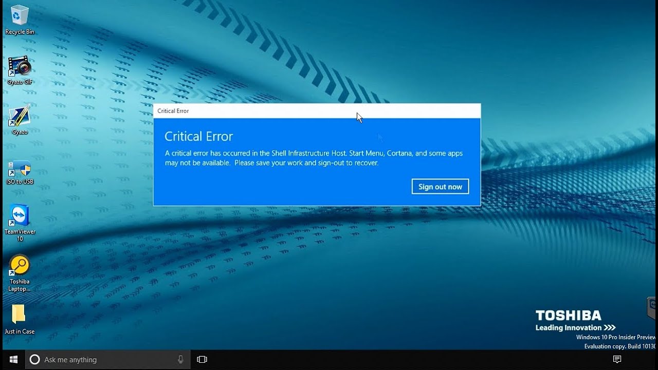This screenshot has width=658, height=370.
Task: Click the Critical Error heading text
Action: [x=198, y=136]
